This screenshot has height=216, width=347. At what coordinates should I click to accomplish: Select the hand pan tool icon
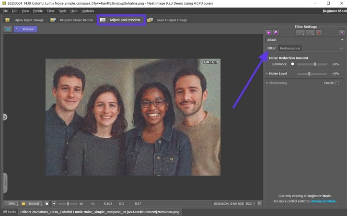click(46, 204)
